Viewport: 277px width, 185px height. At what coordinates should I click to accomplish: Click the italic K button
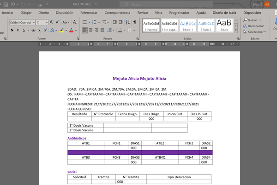pos(18,31)
